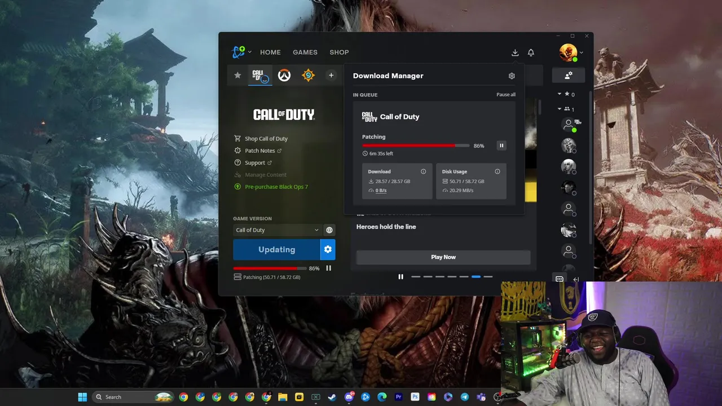
Task: Click Pause all in the queue
Action: tap(506, 95)
